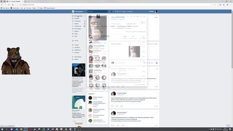Skip to previous track in header player

(116, 11)
